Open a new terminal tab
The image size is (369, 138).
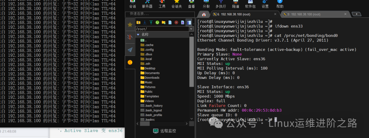[x=356, y=14]
